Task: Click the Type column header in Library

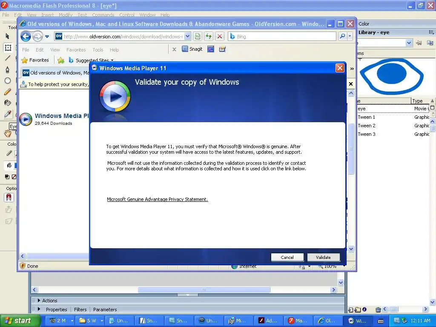Action: 420,101
